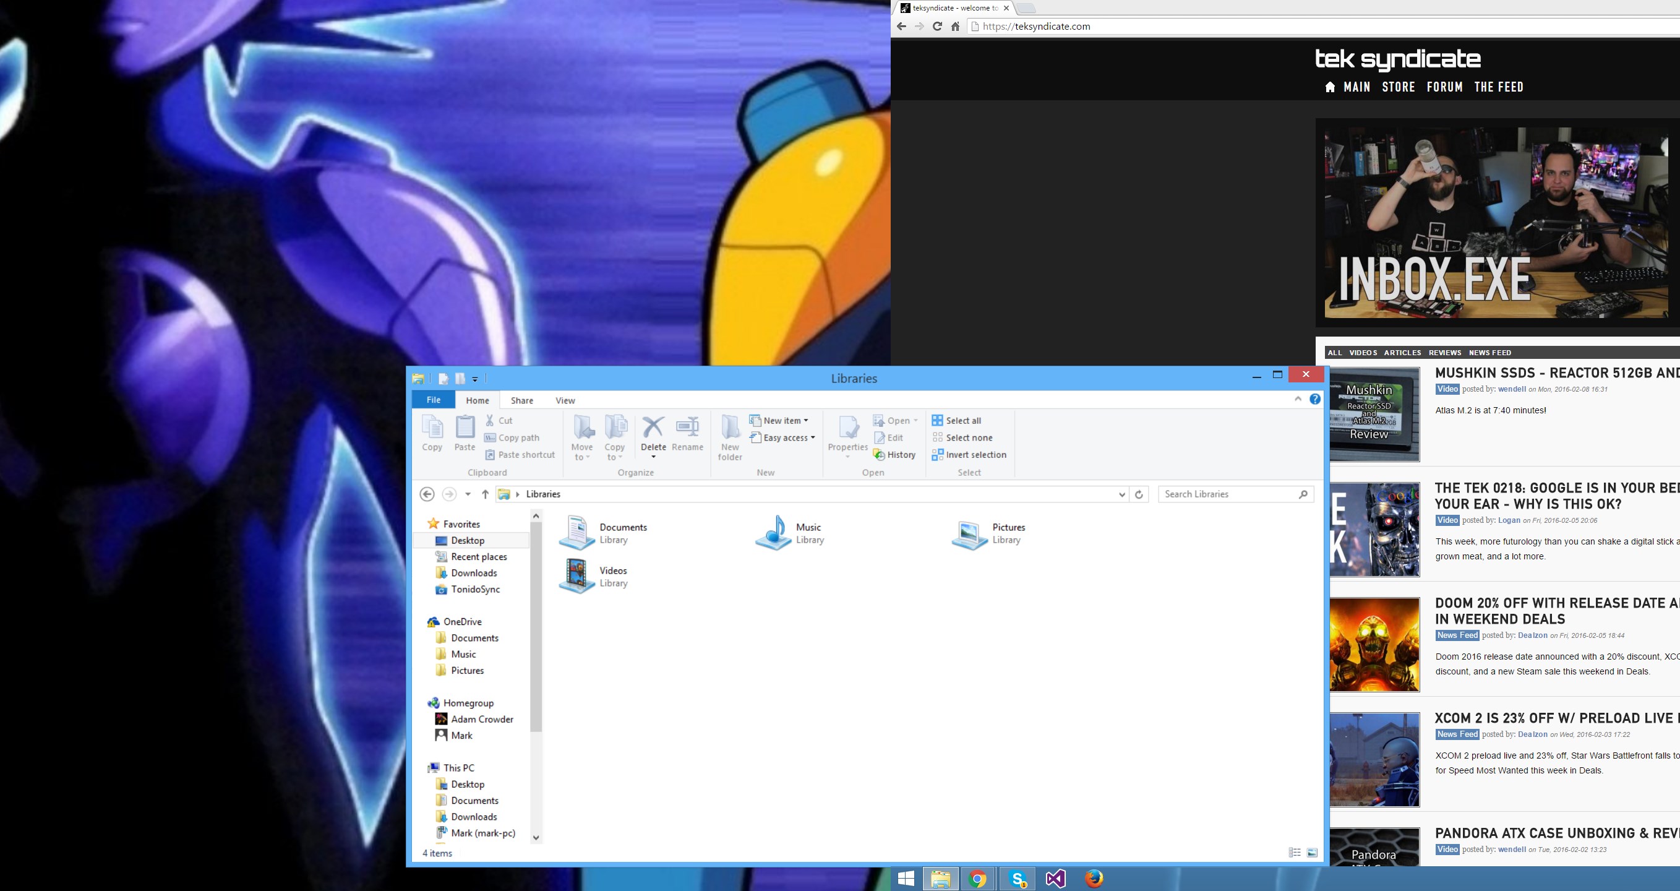Click the Delete red X icon
Screen dimensions: 1680x891
[653, 428]
